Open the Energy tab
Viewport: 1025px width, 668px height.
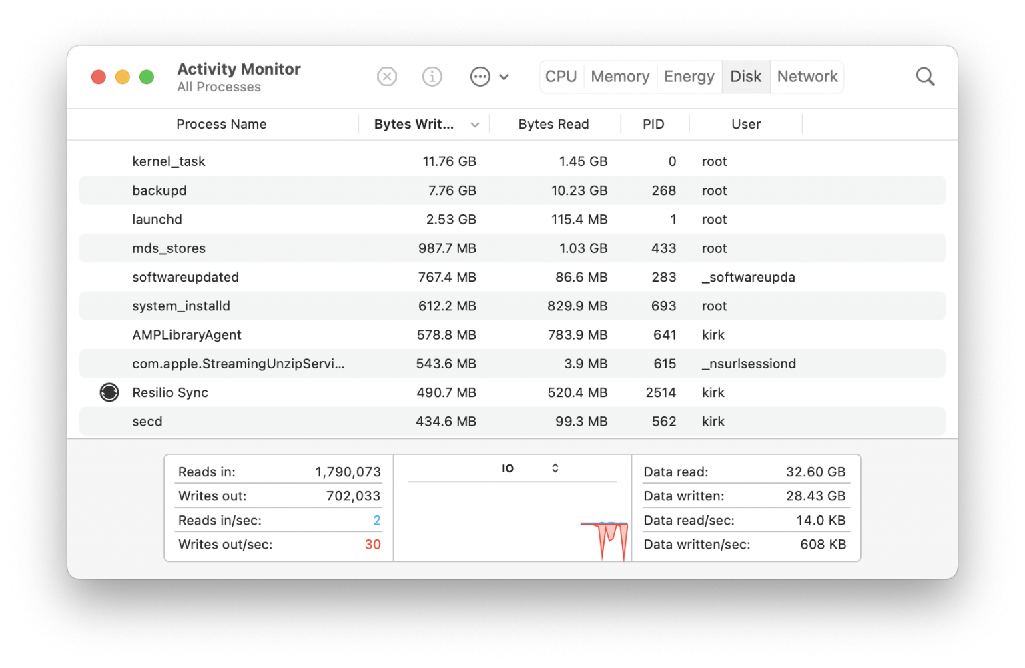[689, 77]
